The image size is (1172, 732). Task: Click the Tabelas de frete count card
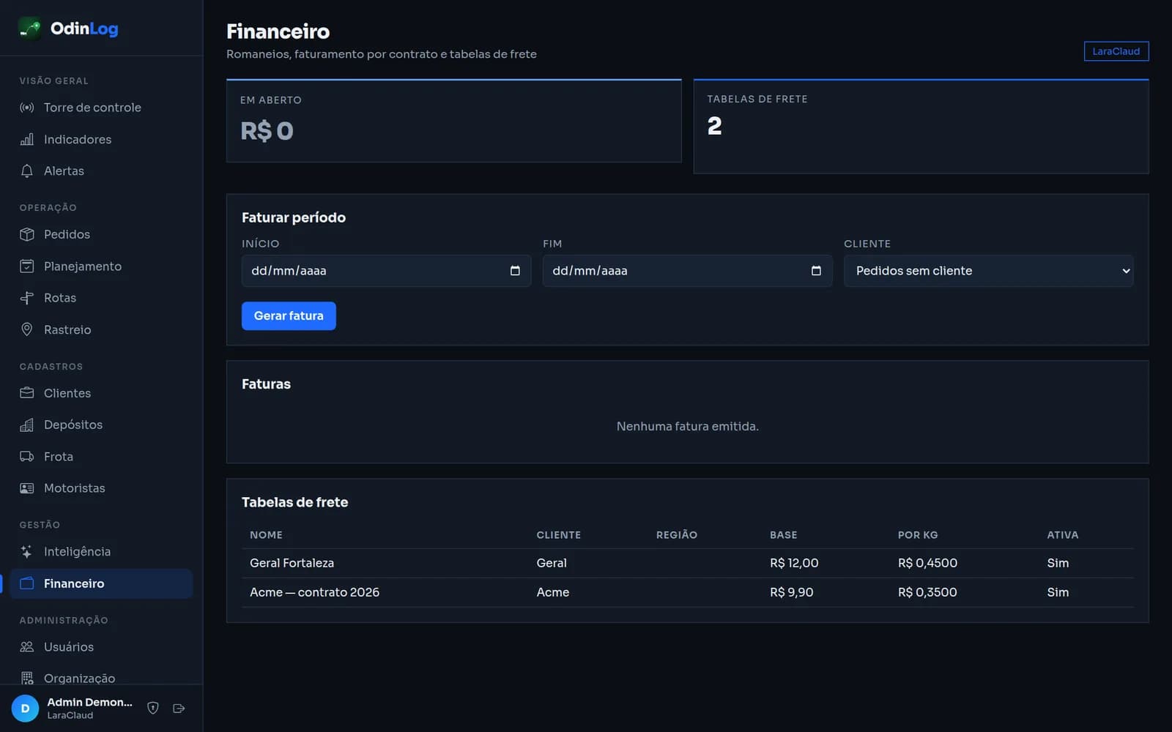(921, 126)
